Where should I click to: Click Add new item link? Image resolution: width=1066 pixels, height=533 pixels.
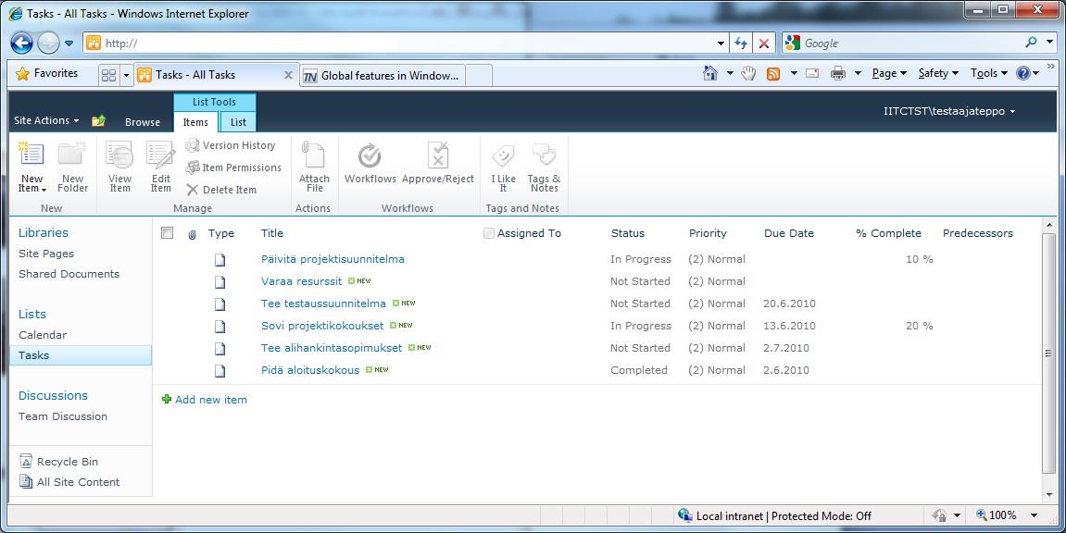(211, 400)
